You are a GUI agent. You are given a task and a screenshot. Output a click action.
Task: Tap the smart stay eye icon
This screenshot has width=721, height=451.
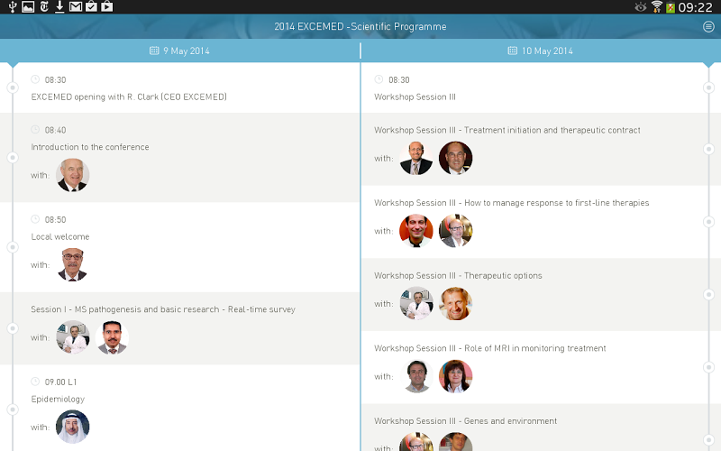pyautogui.click(x=641, y=7)
